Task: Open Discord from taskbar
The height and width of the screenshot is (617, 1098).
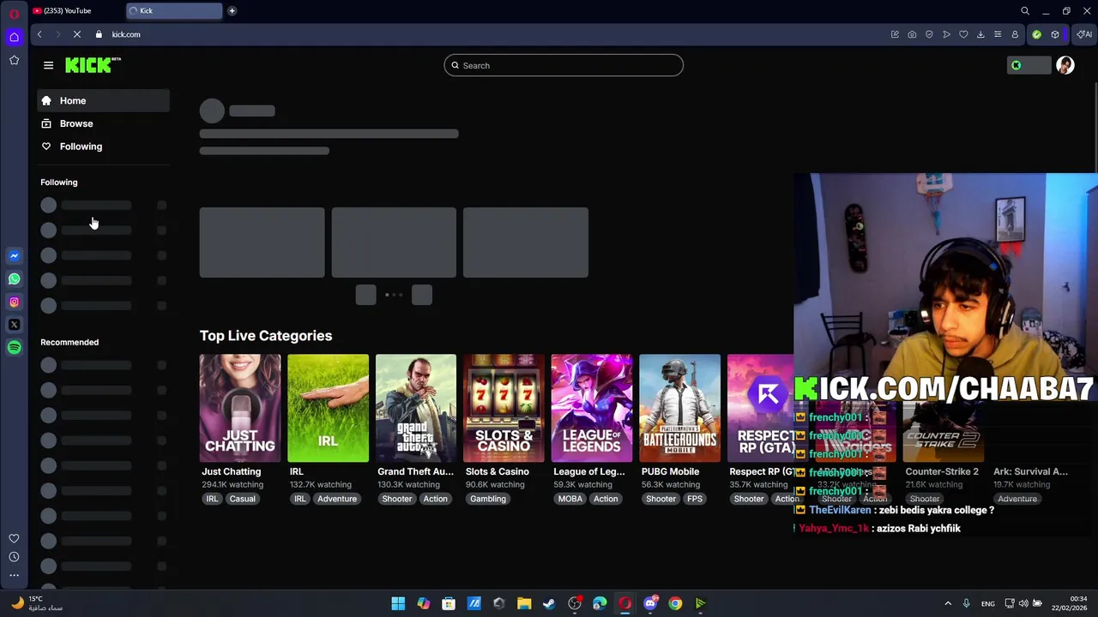Action: [x=650, y=603]
